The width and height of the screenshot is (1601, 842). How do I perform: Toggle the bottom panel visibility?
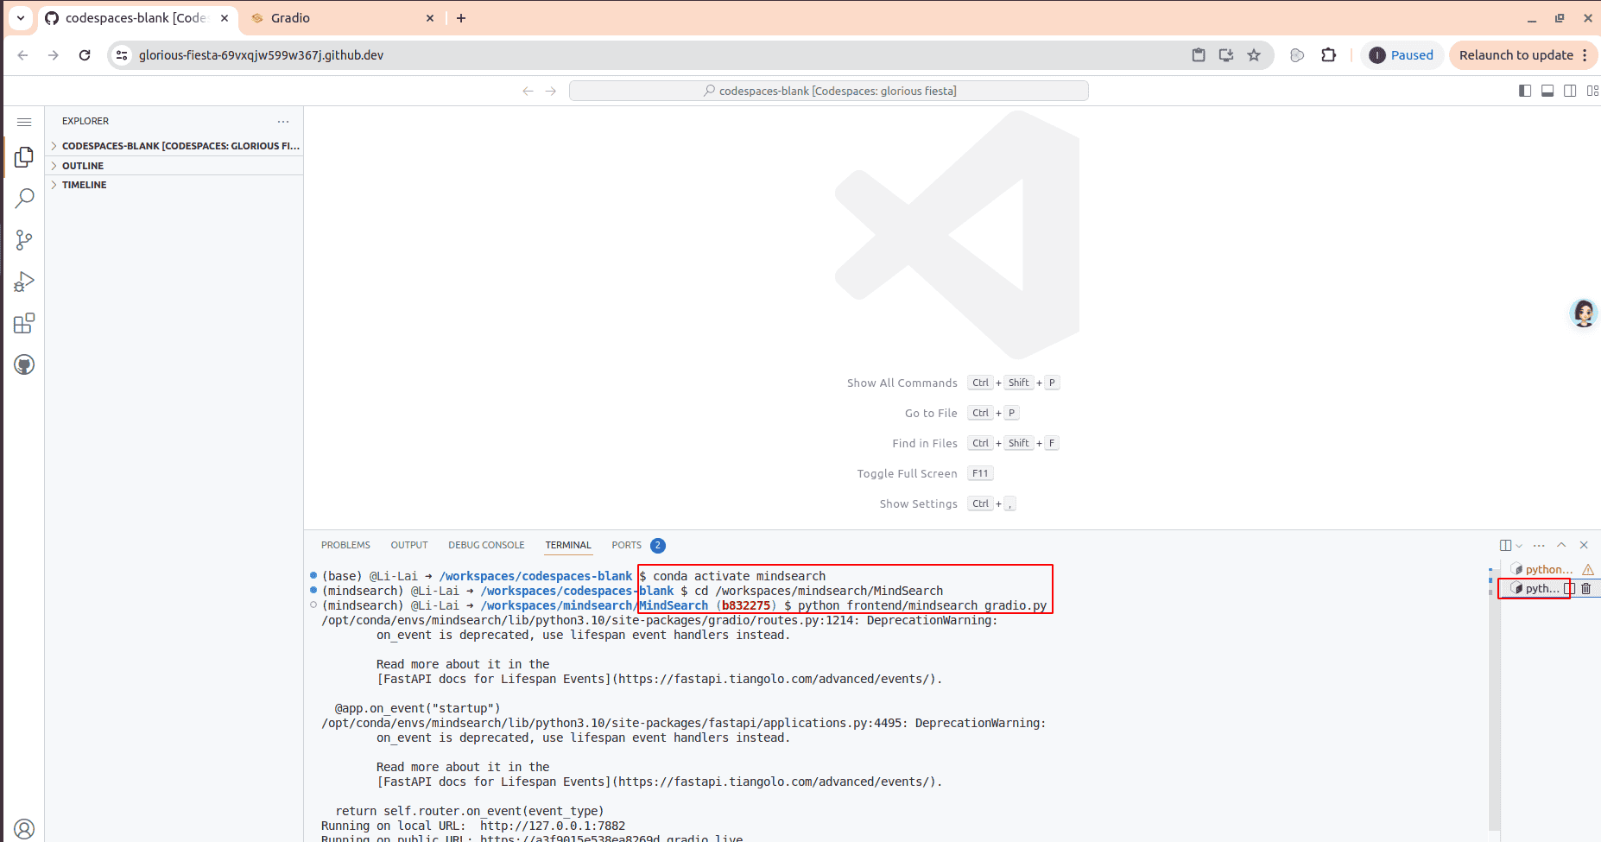pyautogui.click(x=1547, y=91)
